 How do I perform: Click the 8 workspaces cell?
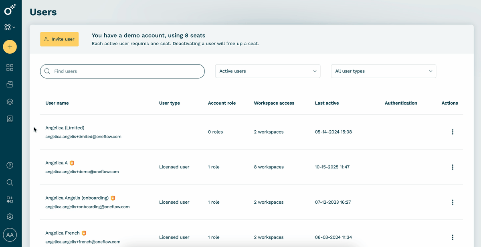(x=269, y=167)
